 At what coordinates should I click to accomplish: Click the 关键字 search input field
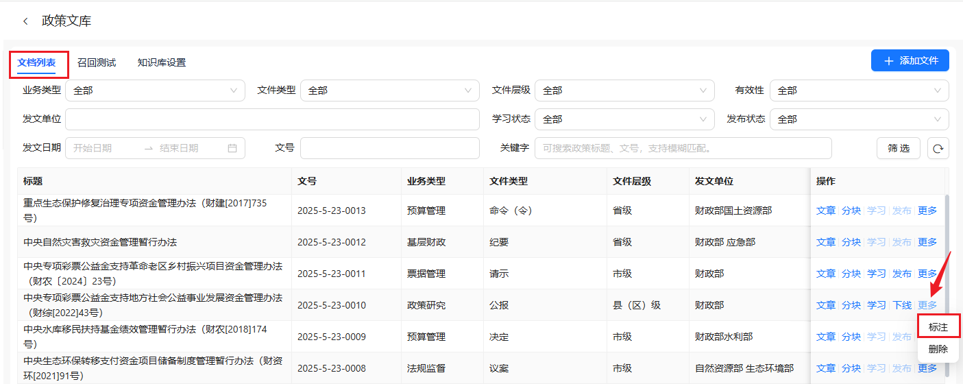683,148
